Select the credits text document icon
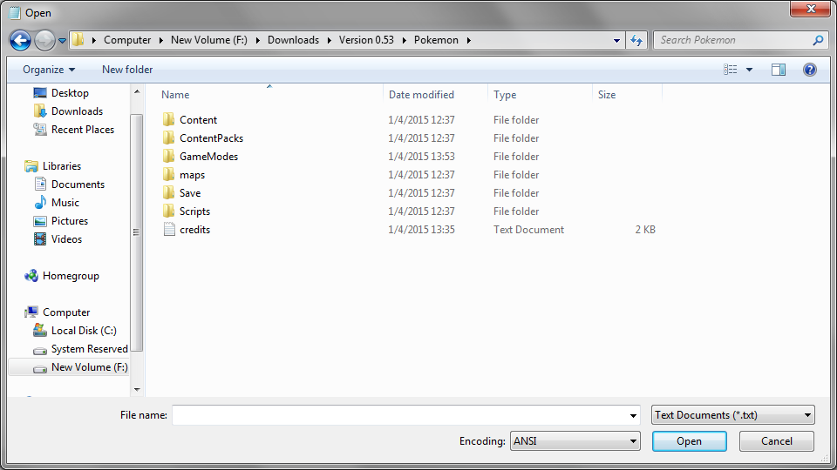The image size is (837, 470). point(169,230)
